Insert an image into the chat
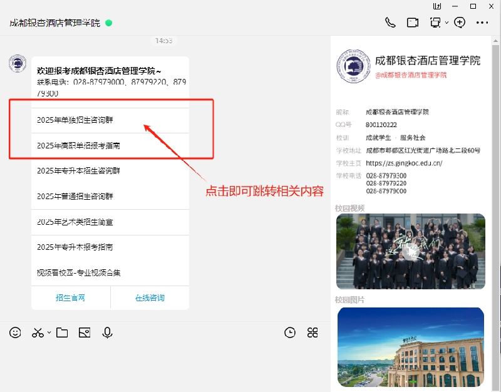The height and width of the screenshot is (392, 501). coord(85,333)
